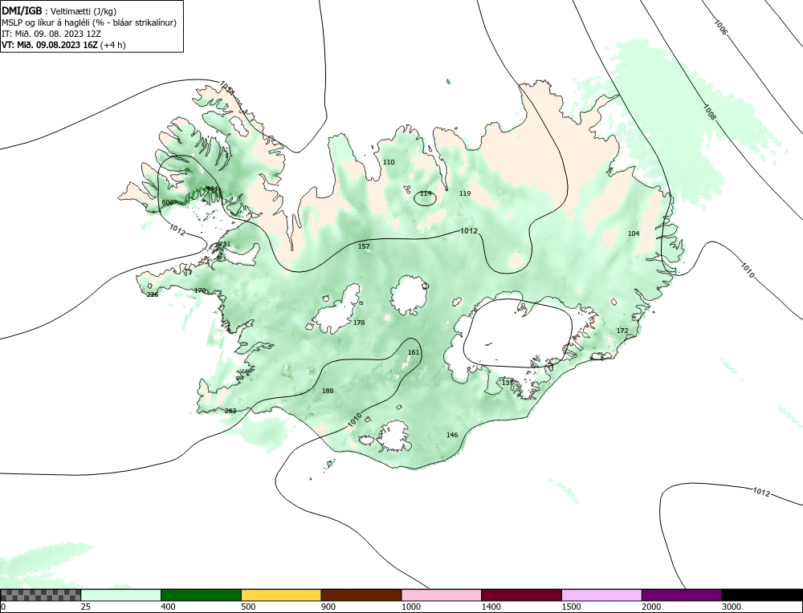Image resolution: width=803 pixels, height=613 pixels.
Task: Click the map value 110
Action: coord(389,162)
